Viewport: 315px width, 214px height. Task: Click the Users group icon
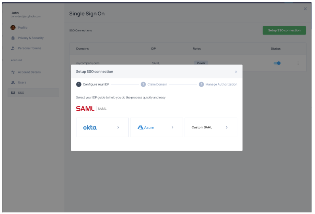coord(13,82)
